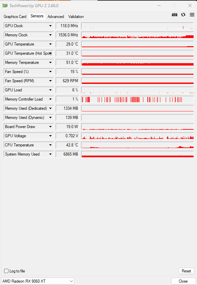Click the 139 MB dynamic memory value
197x285 pixels.
[68, 118]
